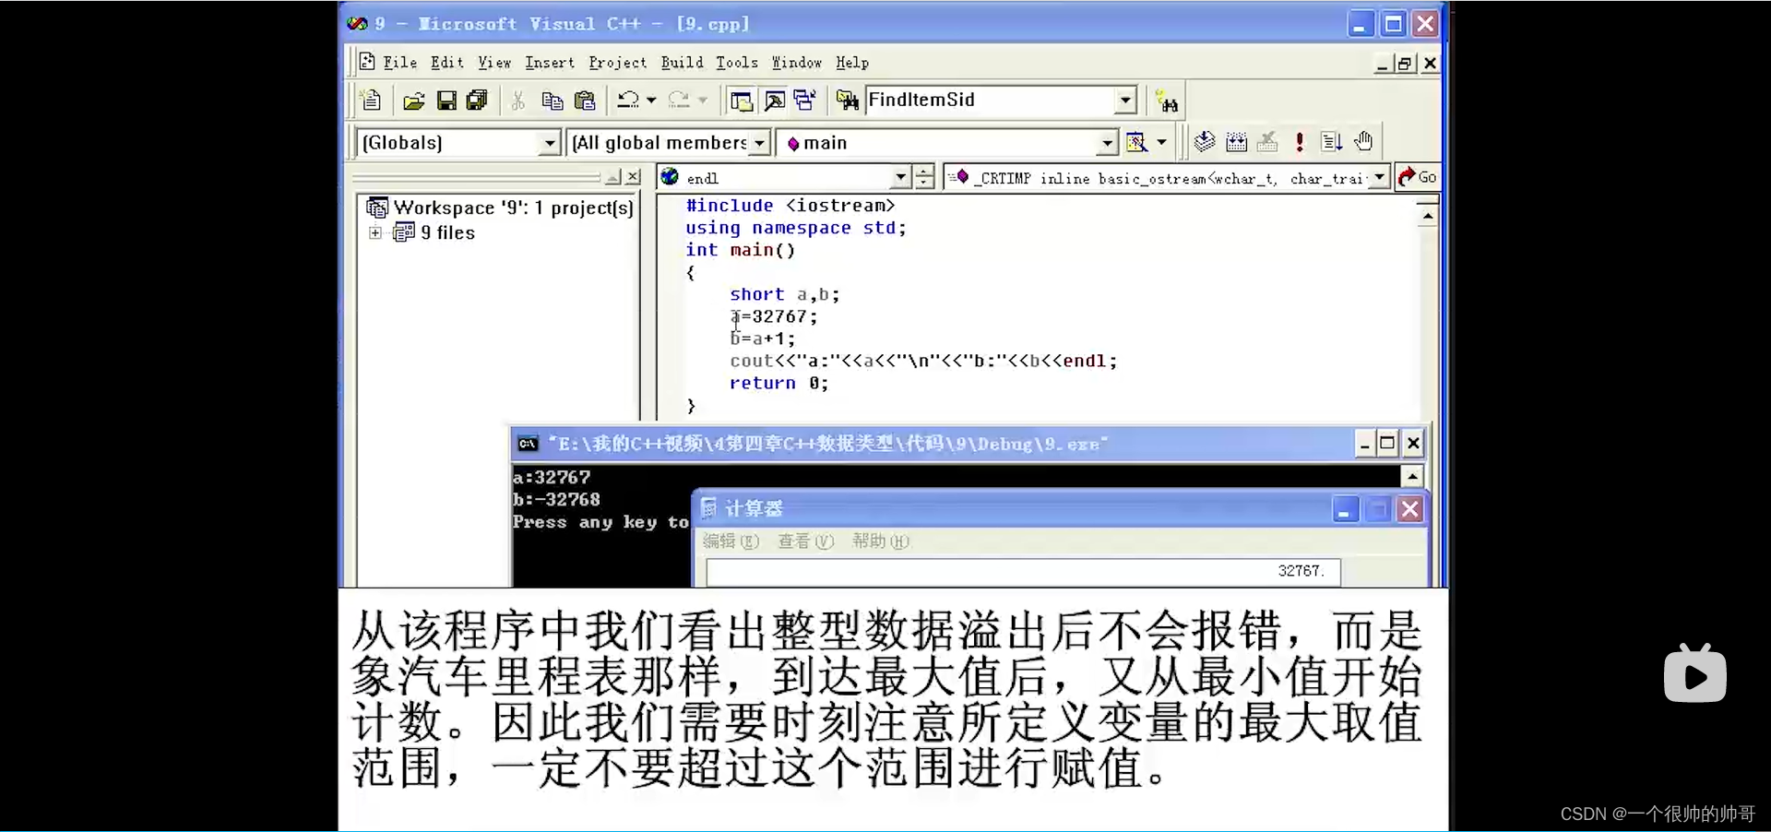This screenshot has width=1771, height=832.
Task: Open the Build menu
Action: click(683, 63)
